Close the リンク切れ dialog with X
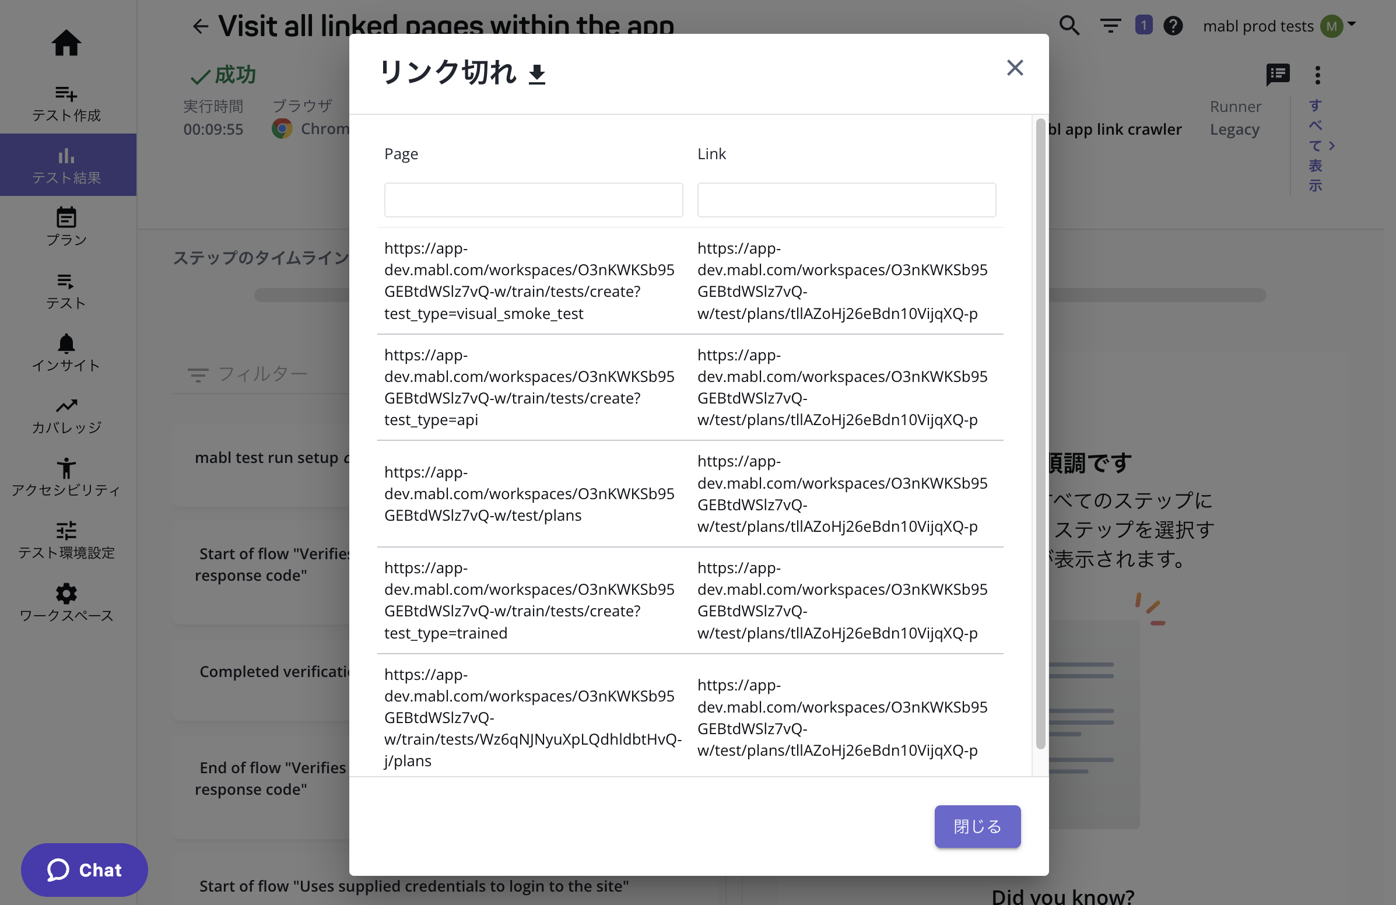This screenshot has width=1396, height=905. click(1014, 68)
